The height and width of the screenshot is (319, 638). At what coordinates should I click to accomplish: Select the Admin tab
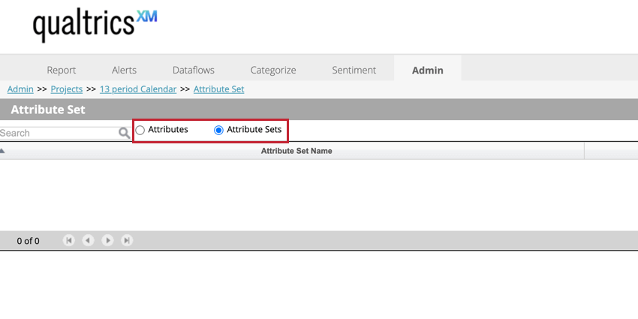coord(428,70)
